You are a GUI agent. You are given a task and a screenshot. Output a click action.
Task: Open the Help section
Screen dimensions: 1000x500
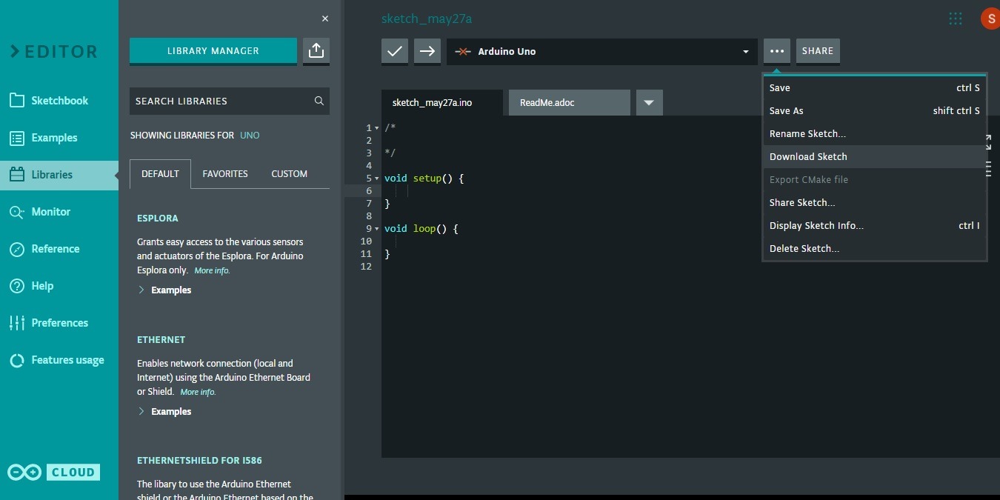click(x=42, y=285)
